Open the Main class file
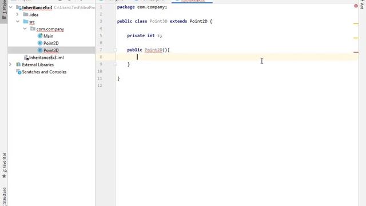 pos(48,36)
